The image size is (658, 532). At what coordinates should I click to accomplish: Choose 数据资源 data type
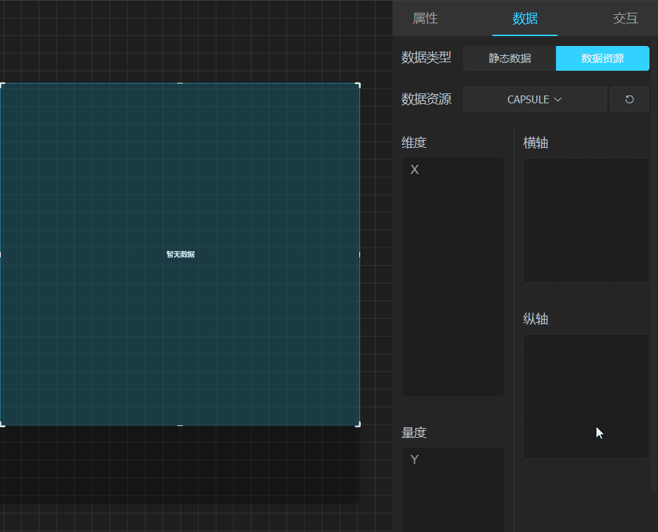click(603, 58)
